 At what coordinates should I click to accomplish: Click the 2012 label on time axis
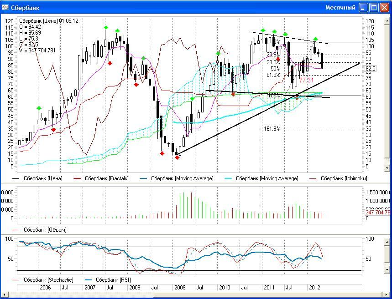click(x=314, y=288)
